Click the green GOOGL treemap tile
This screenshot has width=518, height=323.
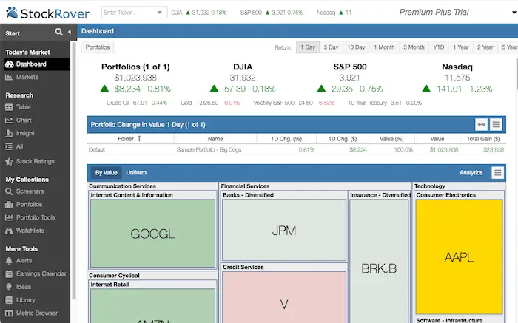click(152, 234)
